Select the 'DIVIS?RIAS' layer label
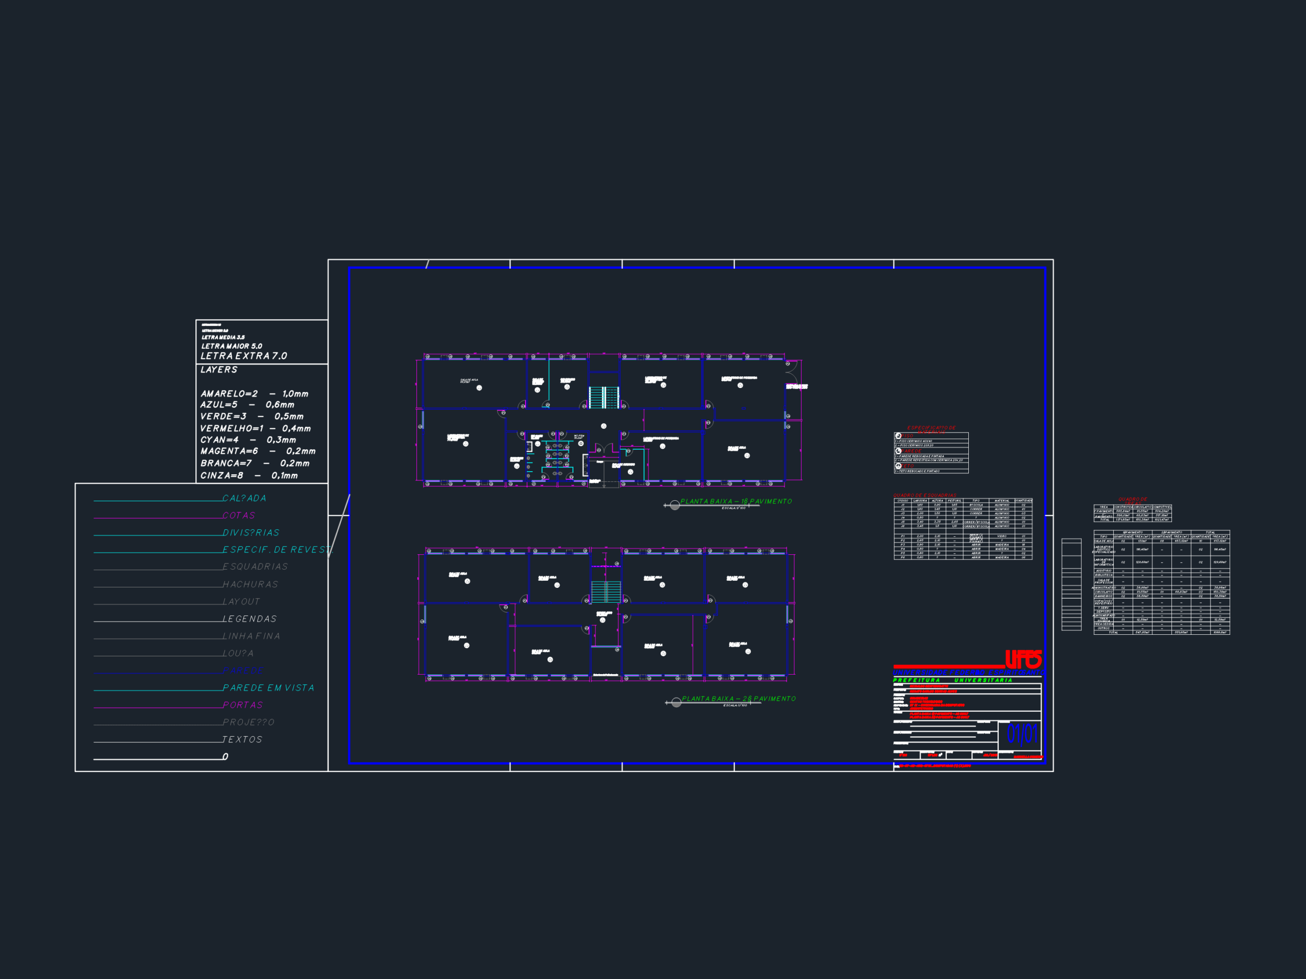 tap(251, 533)
